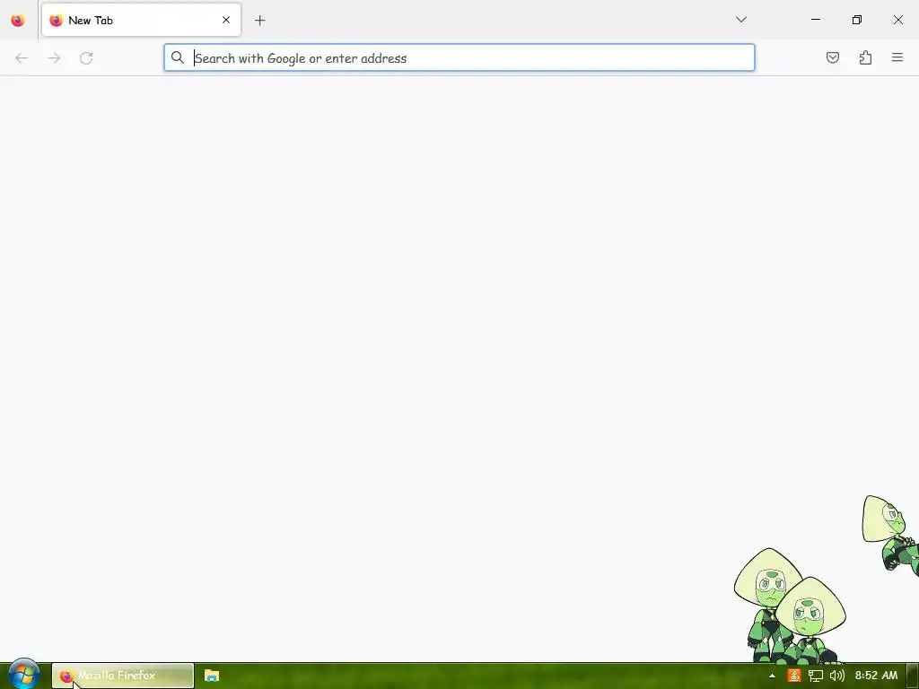919x689 pixels.
Task: Close the Firefox window
Action: [897, 20]
